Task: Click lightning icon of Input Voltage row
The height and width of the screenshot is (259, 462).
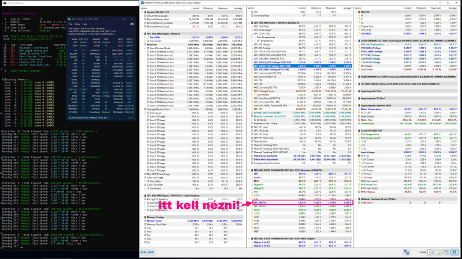Action: click(359, 153)
